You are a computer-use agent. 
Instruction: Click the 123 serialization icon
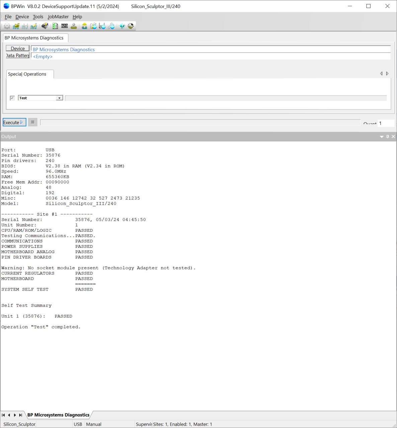coord(65,26)
